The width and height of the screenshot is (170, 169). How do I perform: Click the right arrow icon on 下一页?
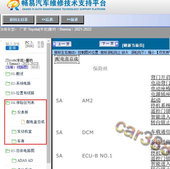[x=117, y=44]
